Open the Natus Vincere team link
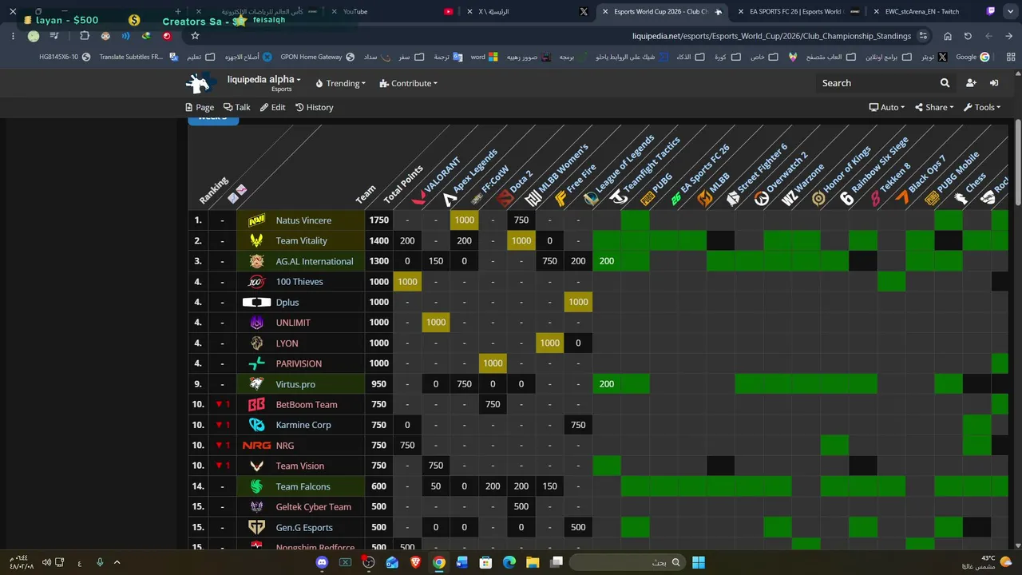This screenshot has width=1022, height=575. (303, 220)
